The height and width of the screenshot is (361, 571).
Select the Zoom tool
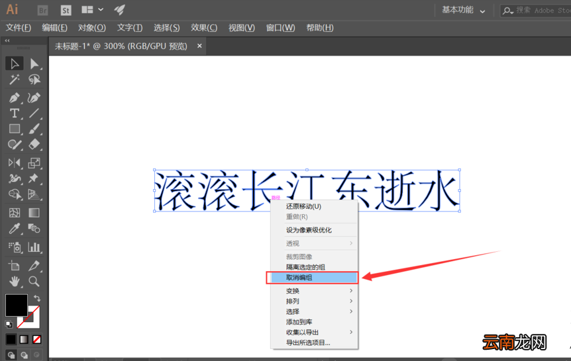click(34, 282)
